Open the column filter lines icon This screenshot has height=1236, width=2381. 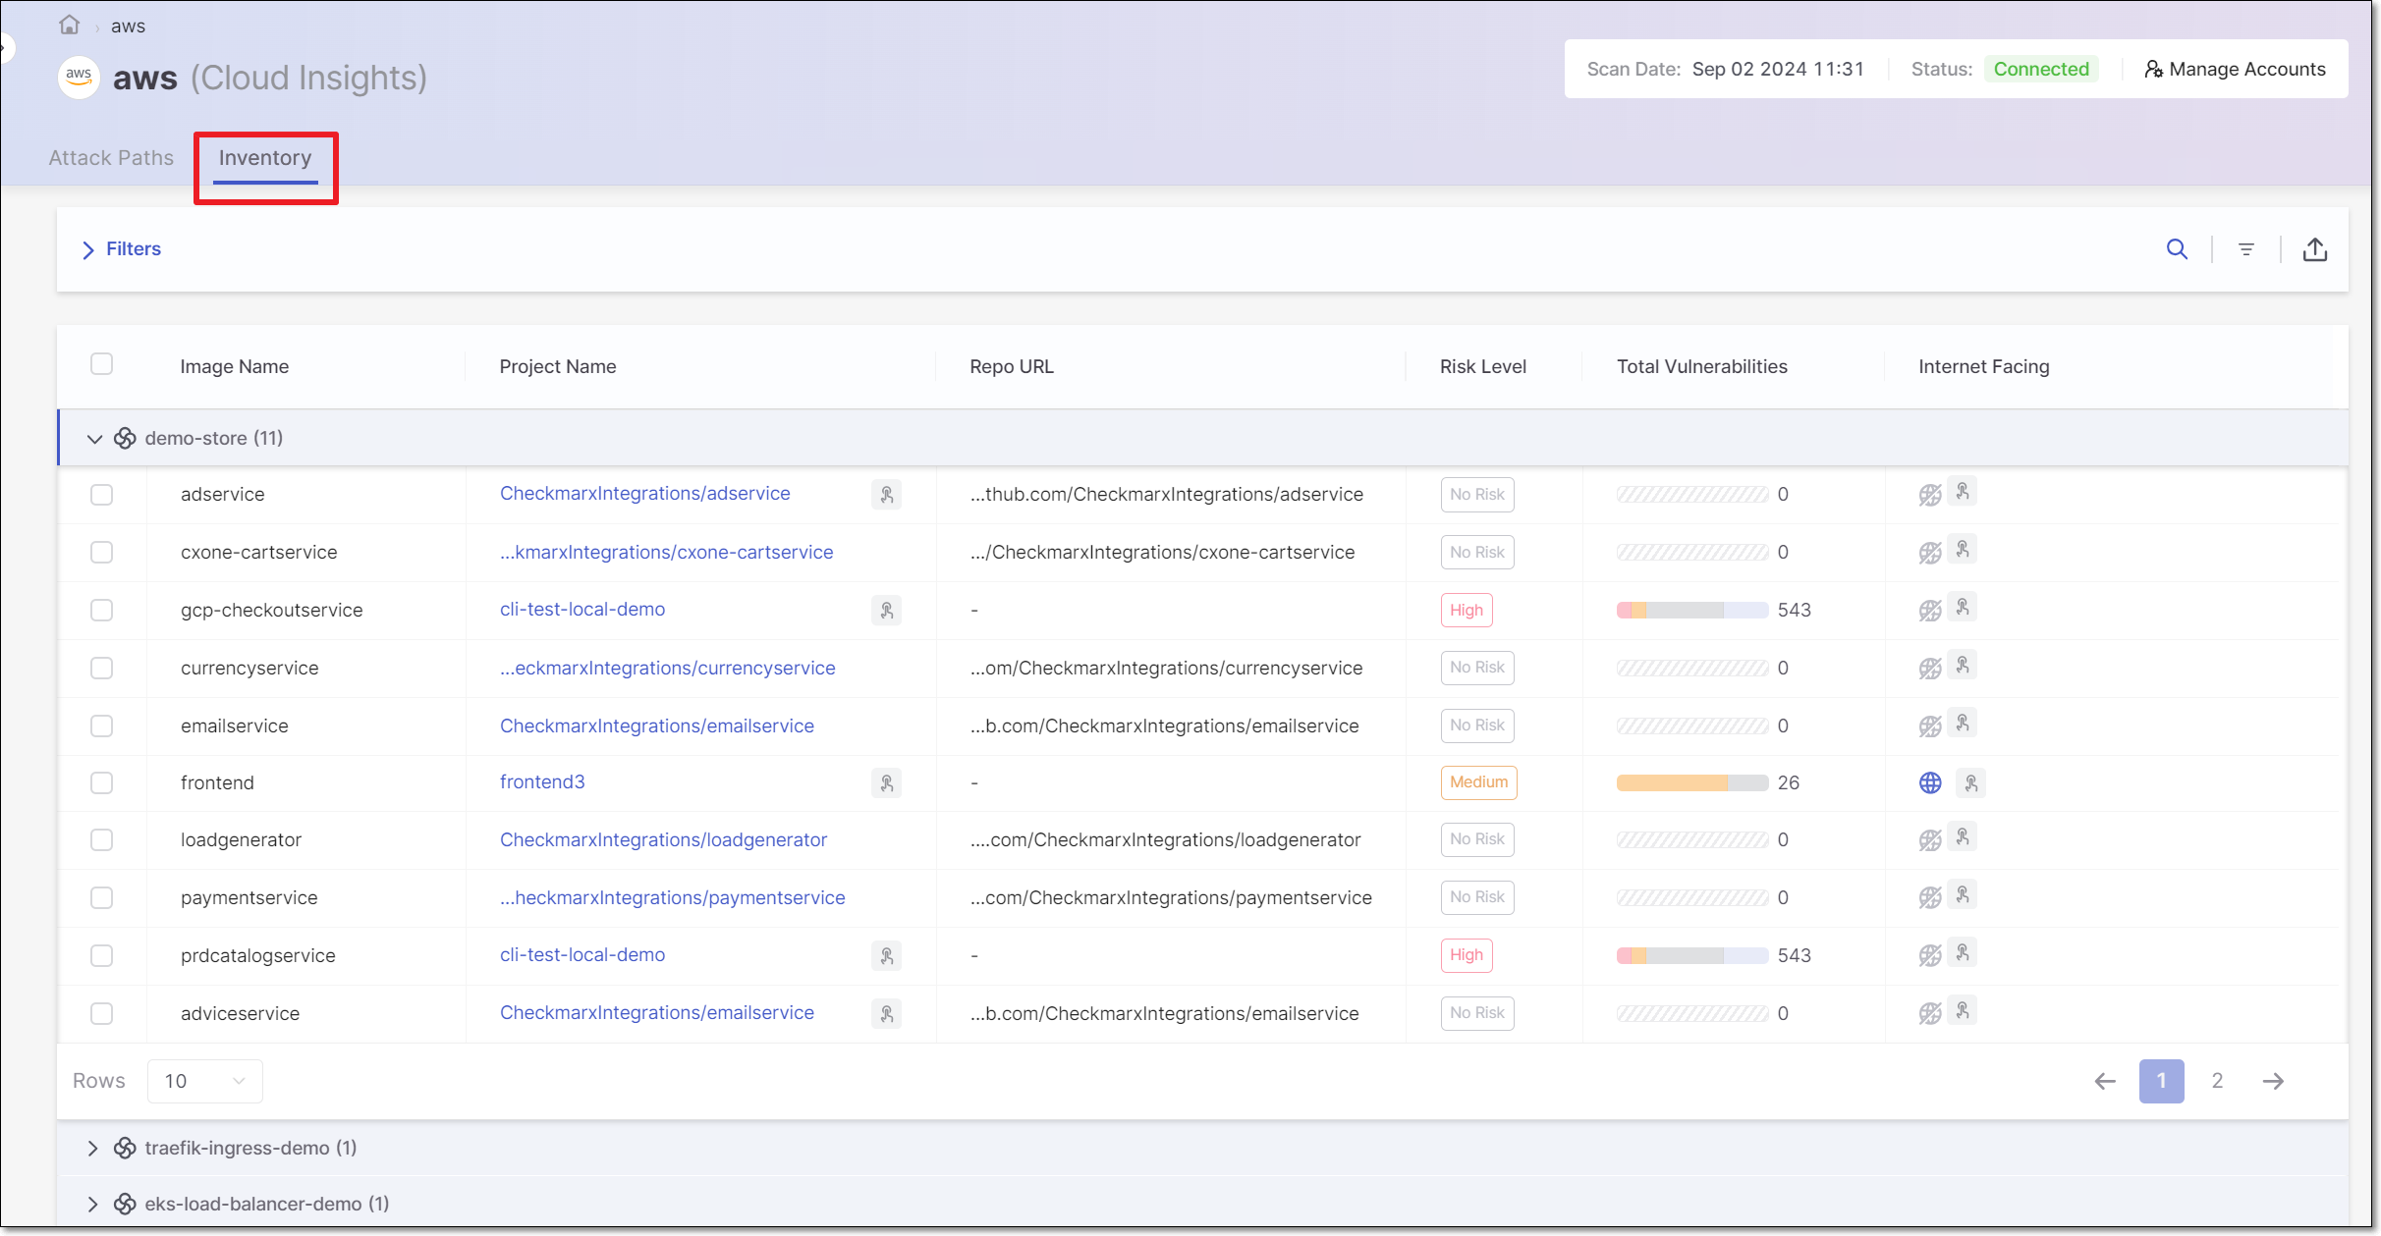point(2245,249)
